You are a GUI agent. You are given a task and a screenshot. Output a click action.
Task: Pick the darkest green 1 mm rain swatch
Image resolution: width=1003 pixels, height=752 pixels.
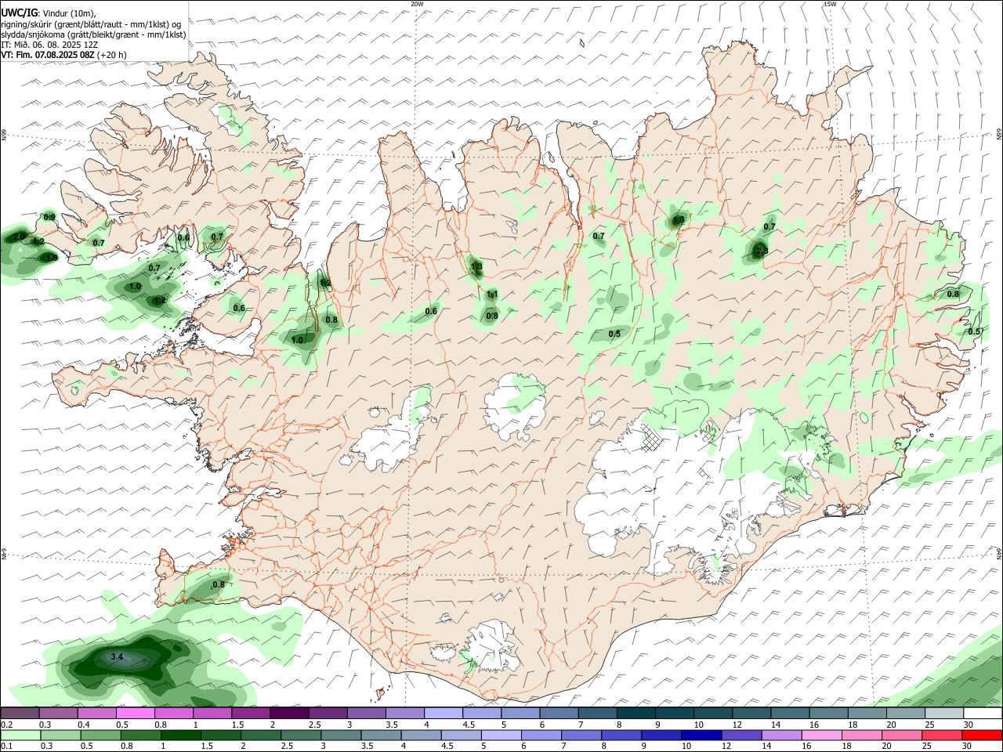coord(180,735)
